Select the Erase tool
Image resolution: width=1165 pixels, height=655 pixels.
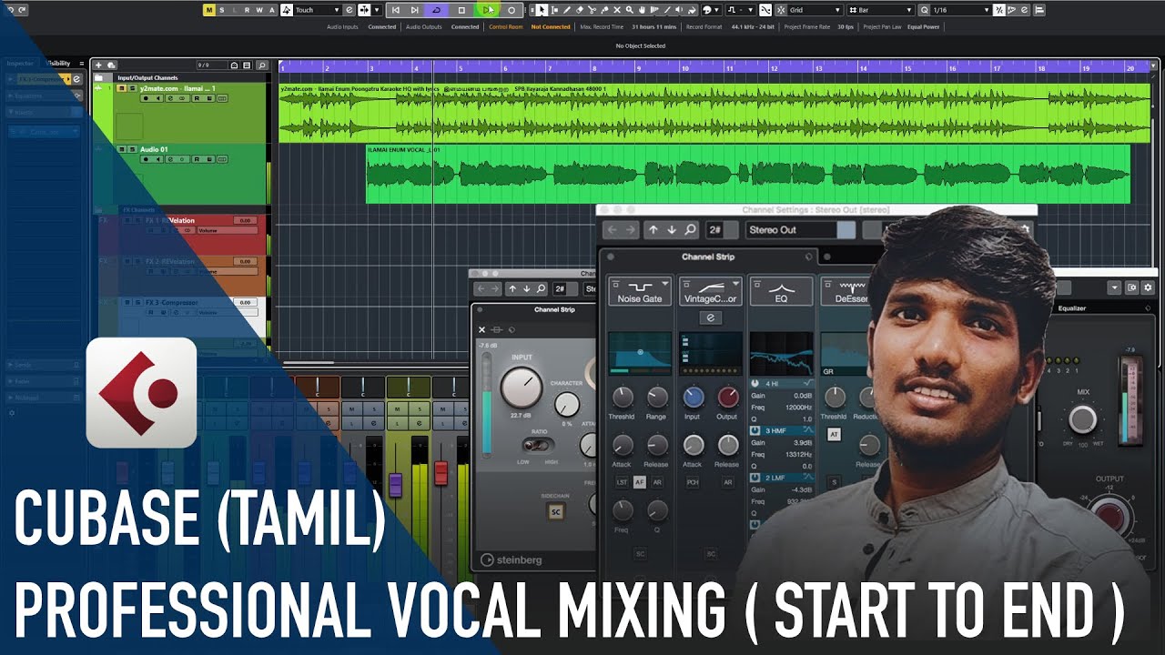[x=580, y=10]
